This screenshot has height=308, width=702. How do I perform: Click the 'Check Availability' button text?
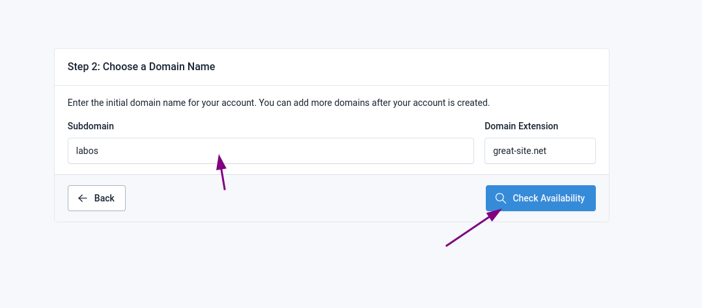pos(548,198)
